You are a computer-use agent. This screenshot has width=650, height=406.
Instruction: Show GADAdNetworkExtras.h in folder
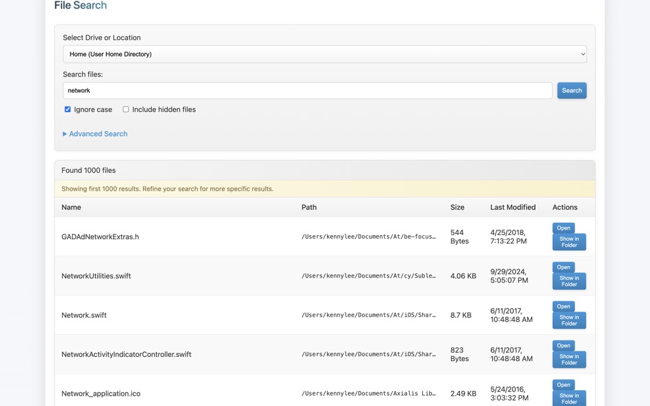click(x=569, y=242)
